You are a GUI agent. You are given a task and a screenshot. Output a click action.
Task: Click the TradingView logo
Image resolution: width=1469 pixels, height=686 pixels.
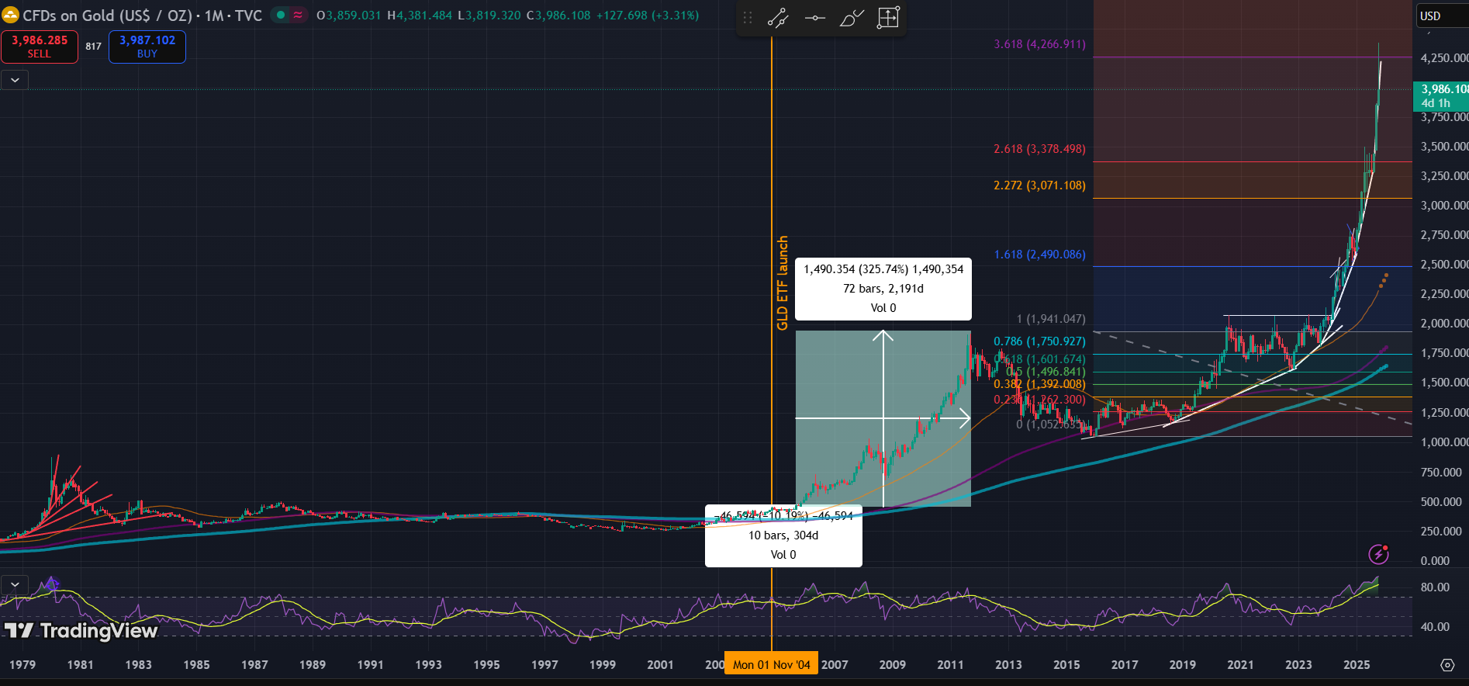pos(81,630)
